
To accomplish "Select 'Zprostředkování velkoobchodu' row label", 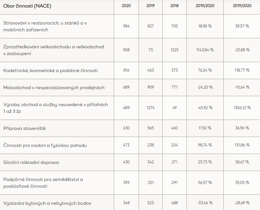I will (x=54, y=50).
